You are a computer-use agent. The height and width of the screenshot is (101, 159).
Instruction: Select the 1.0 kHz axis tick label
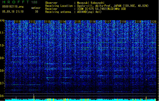coord(2,45)
